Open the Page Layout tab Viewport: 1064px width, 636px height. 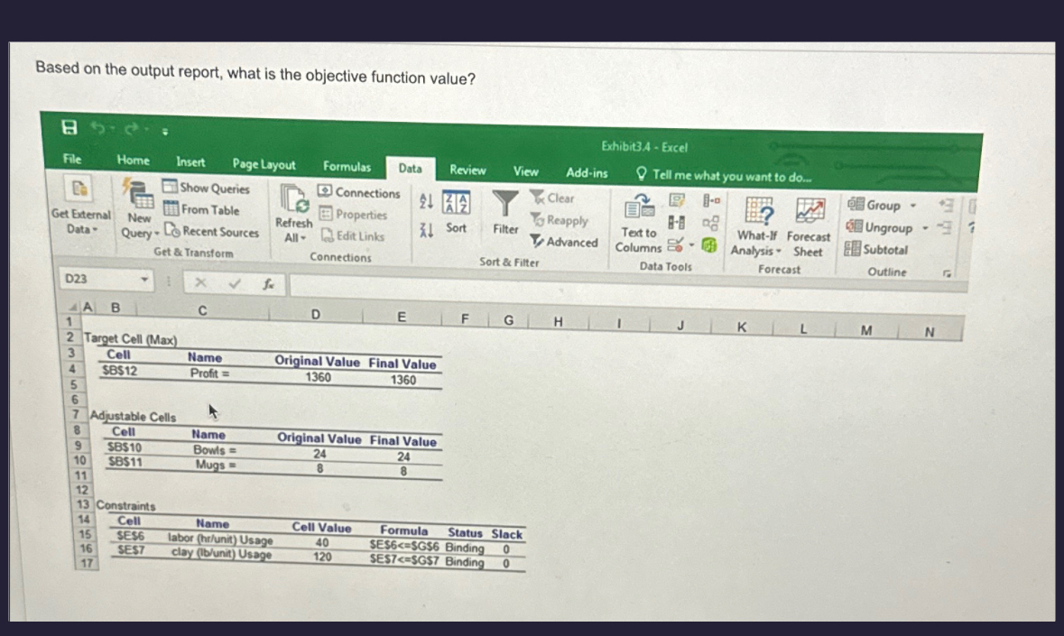point(264,164)
